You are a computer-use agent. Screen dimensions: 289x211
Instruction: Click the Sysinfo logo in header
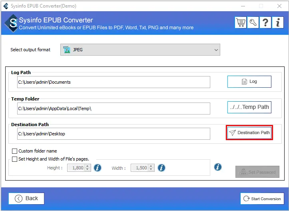pos(13,23)
